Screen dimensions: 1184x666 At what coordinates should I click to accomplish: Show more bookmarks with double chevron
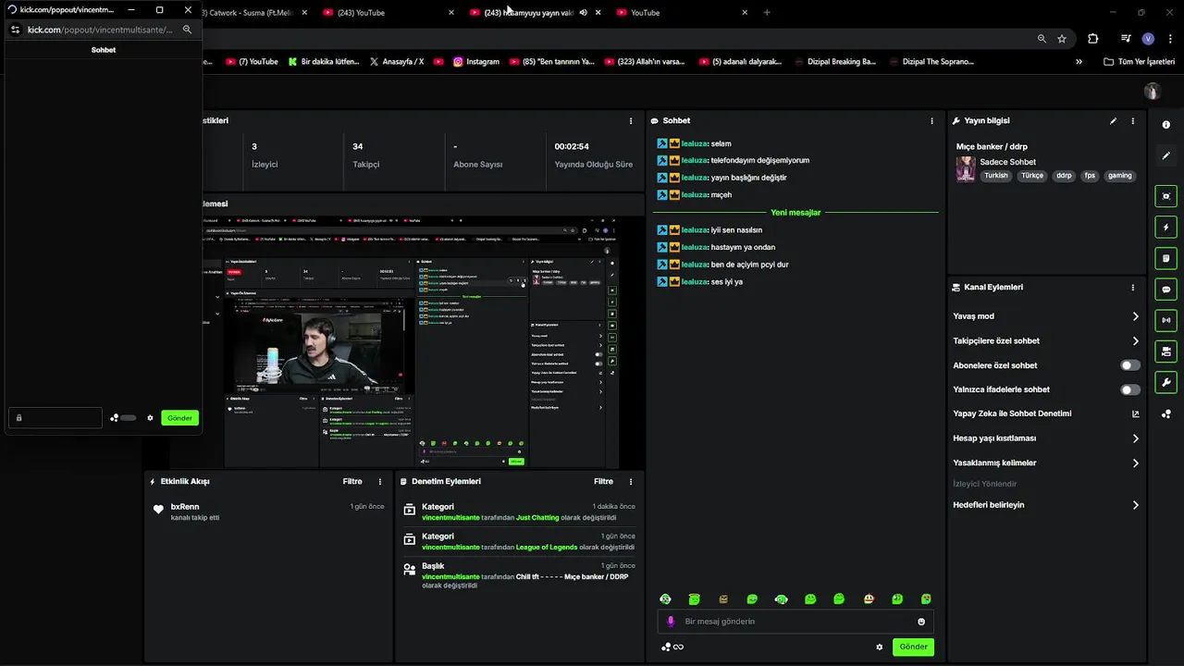[1079, 62]
